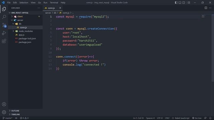Click the "userimgupload" database string
The height and width of the screenshot is (120, 214).
(90, 45)
